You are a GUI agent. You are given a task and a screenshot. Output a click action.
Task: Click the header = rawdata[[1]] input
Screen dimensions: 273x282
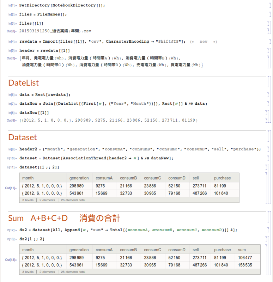click(x=44, y=50)
